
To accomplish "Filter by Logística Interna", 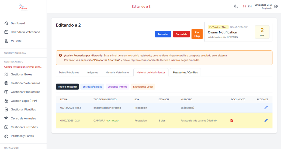I will pos(117,87).
